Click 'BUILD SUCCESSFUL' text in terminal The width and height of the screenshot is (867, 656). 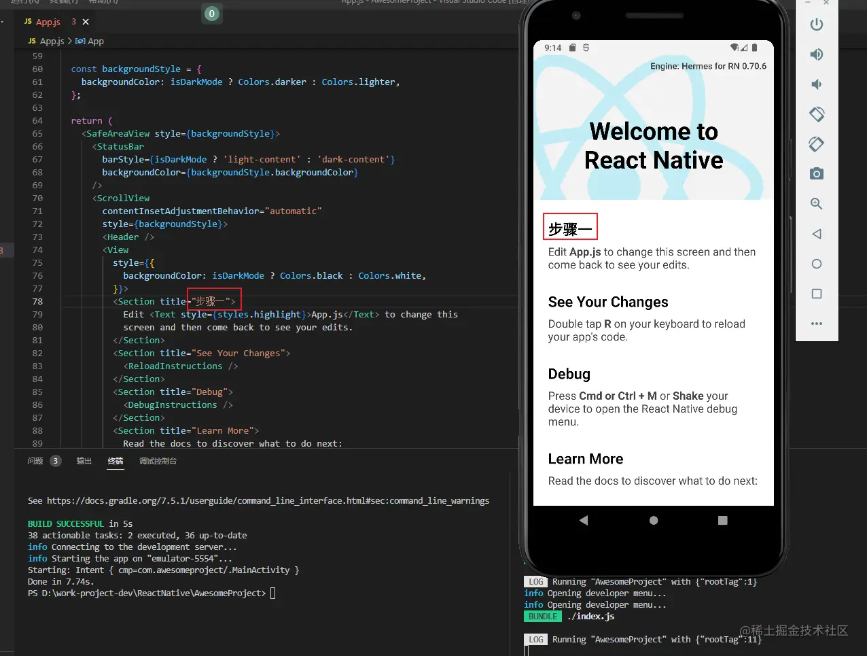[66, 524]
